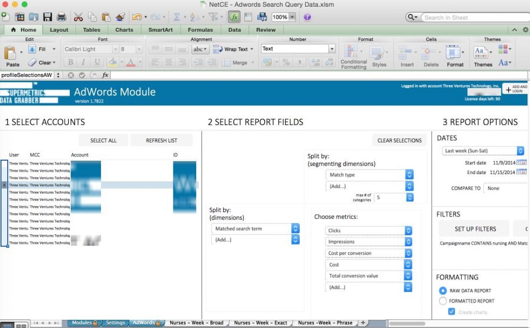Click the CLEAR SELECTIONS button
Viewport: 530px width, 328px height.
click(399, 140)
